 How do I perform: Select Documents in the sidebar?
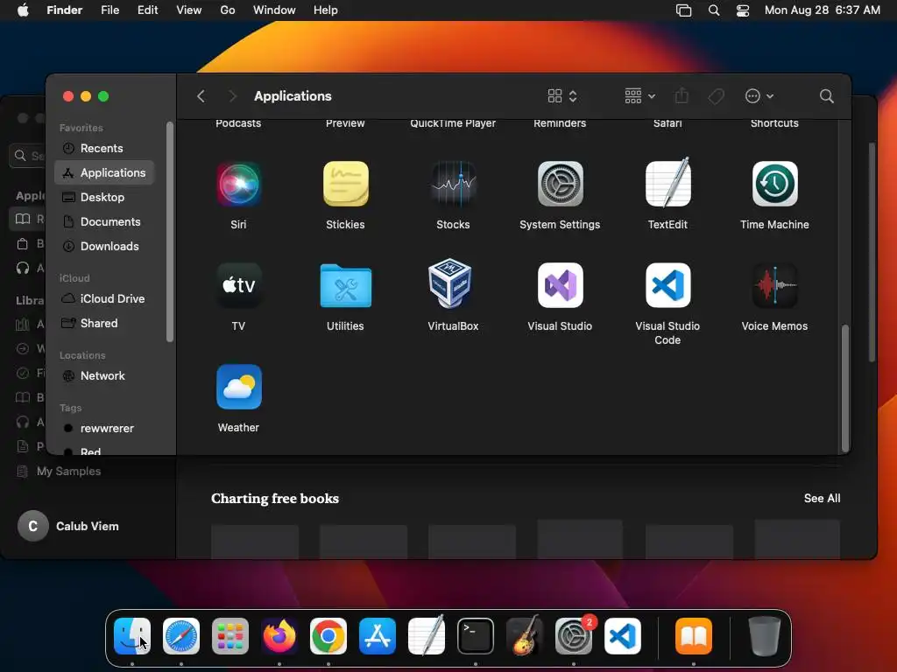click(x=104, y=221)
